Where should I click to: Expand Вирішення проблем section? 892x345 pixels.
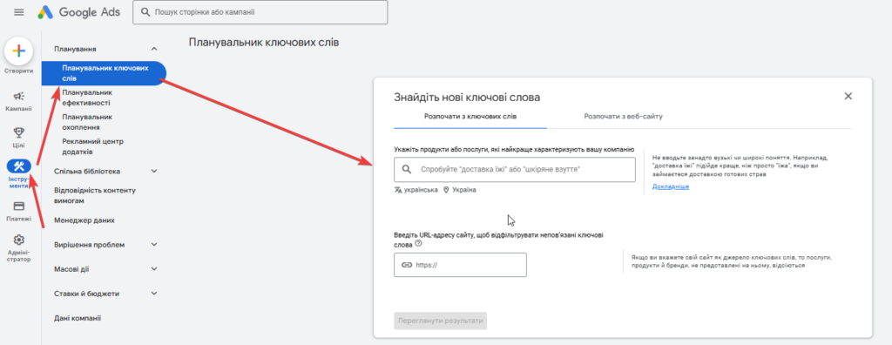tap(154, 244)
